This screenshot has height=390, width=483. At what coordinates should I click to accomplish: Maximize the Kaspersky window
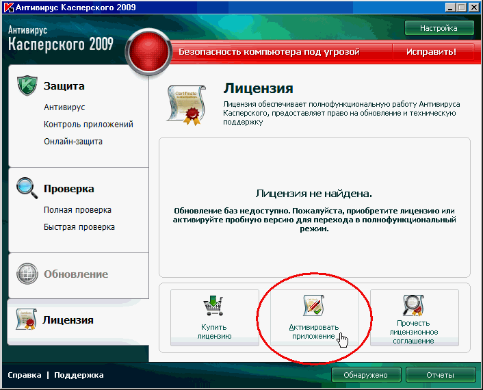coord(461,8)
